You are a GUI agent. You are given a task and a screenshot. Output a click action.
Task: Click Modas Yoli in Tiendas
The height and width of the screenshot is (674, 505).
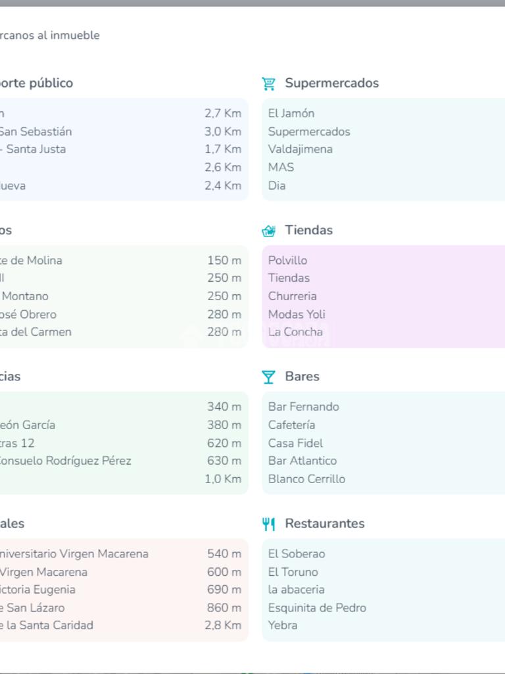(x=297, y=315)
